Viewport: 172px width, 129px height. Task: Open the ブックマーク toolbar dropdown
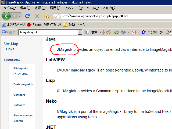[x=156, y=32]
